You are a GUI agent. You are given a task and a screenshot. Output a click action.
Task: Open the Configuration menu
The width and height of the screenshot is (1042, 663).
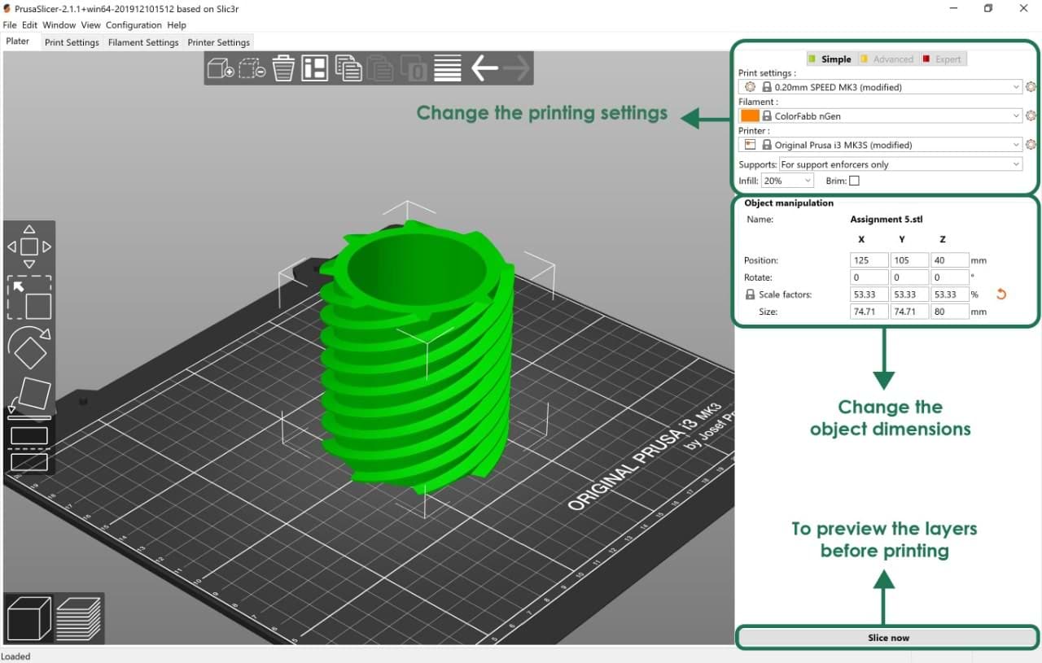[134, 25]
